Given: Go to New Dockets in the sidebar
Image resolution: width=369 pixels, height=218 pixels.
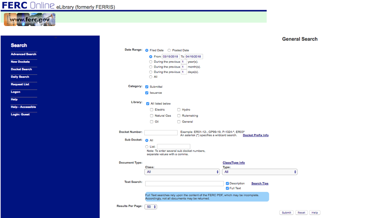Looking at the screenshot, I should 20,62.
